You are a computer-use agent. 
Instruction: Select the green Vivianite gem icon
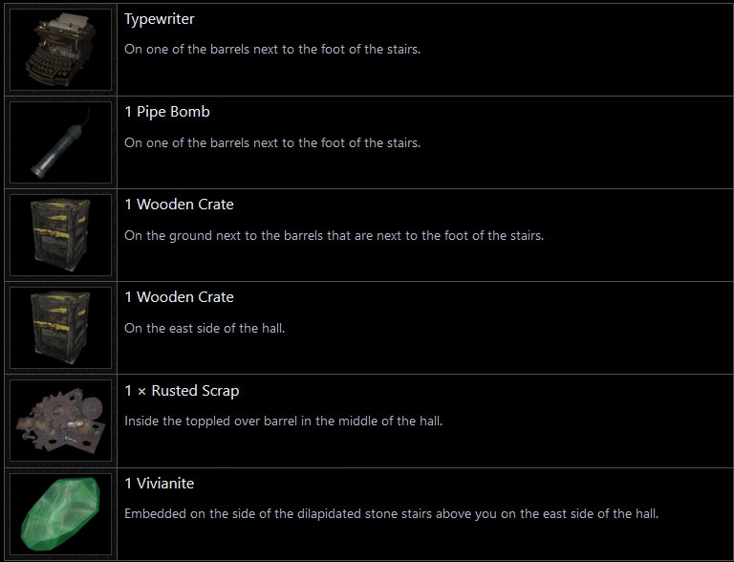coord(61,513)
